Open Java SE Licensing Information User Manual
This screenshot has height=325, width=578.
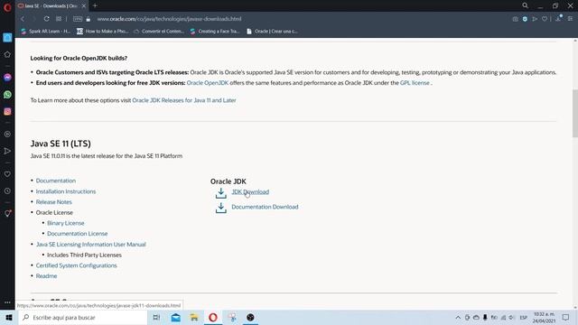[90, 245]
